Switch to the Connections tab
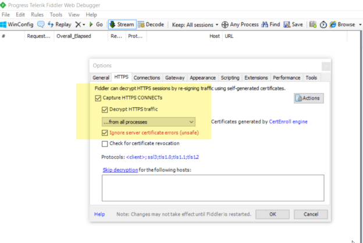Viewport: 363px width, 243px height. 147,78
